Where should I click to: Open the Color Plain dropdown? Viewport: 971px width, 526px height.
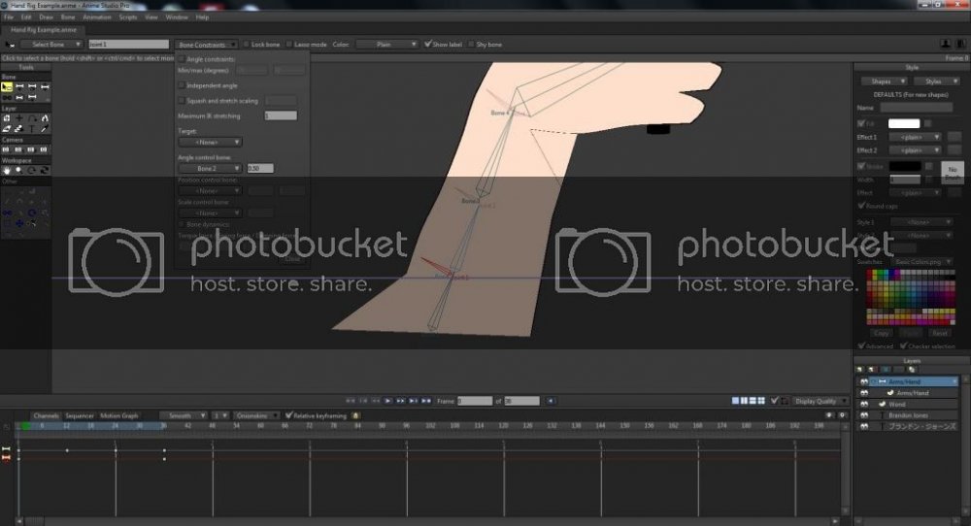tap(387, 45)
